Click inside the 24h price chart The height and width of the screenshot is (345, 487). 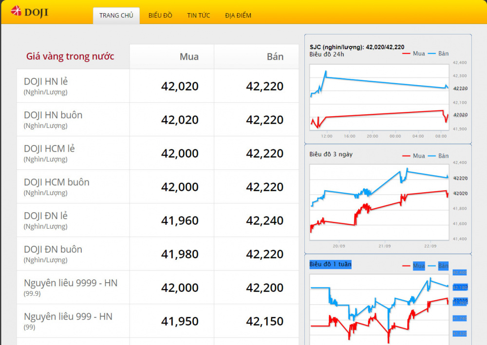coord(379,97)
